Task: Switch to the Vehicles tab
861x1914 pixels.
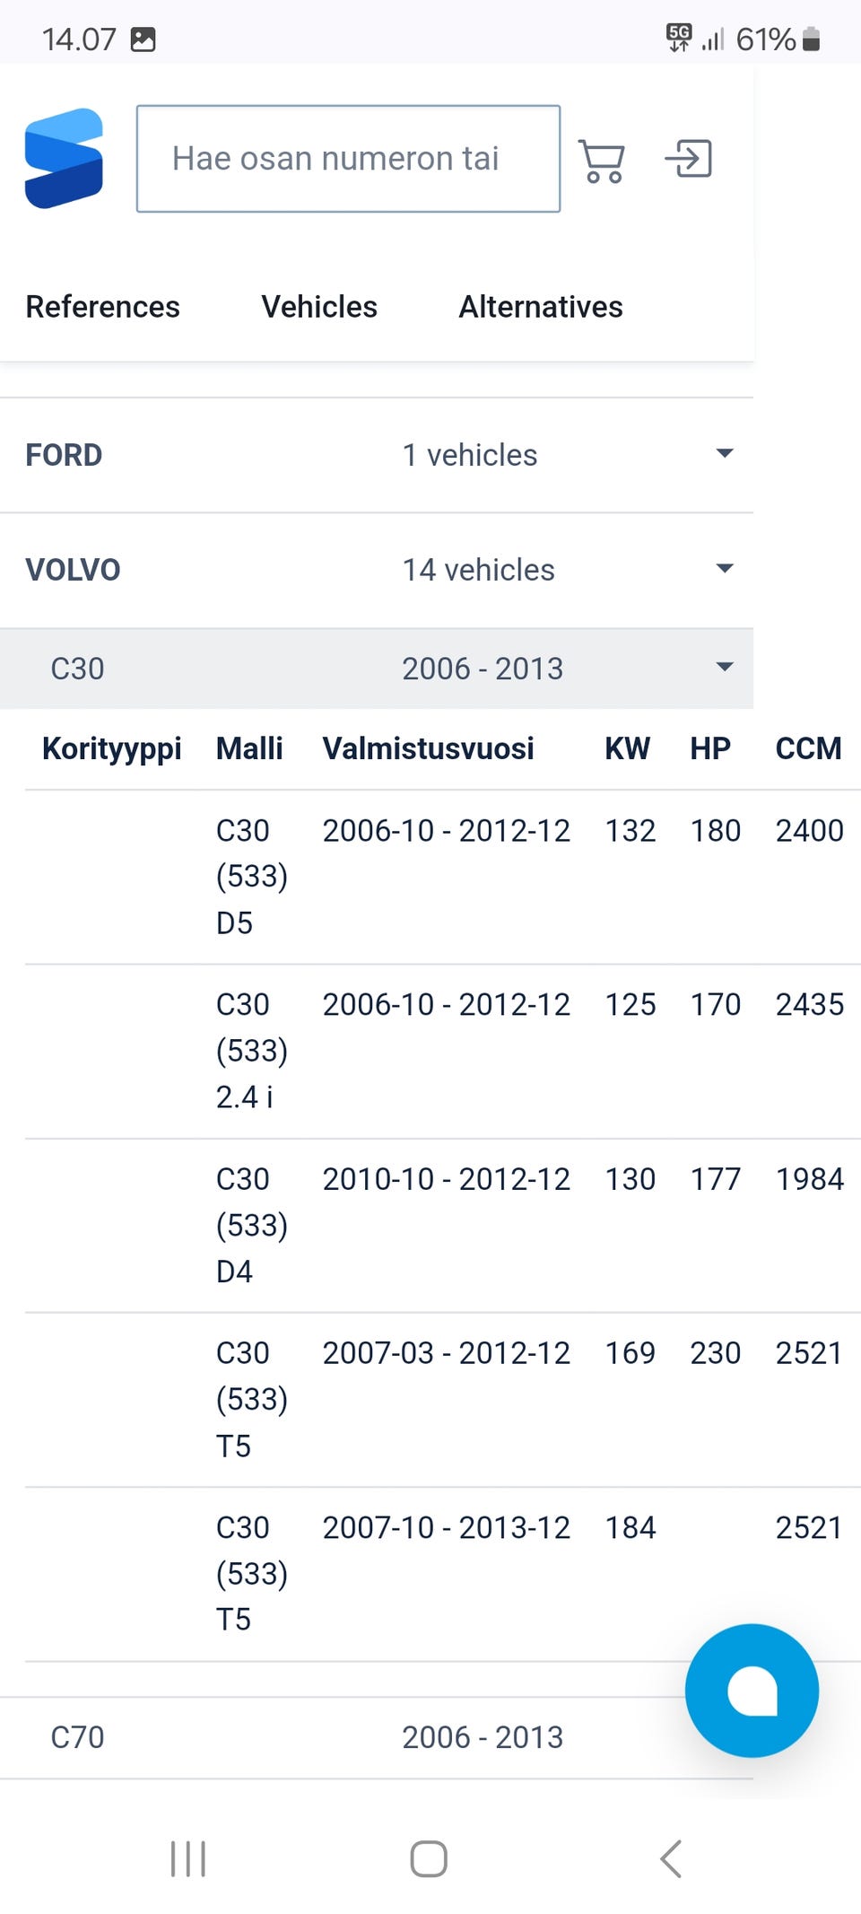Action: (x=319, y=307)
